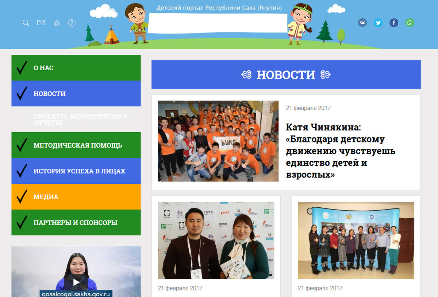Open the group photo by blue banner
This screenshot has height=297, width=438.
356,241
